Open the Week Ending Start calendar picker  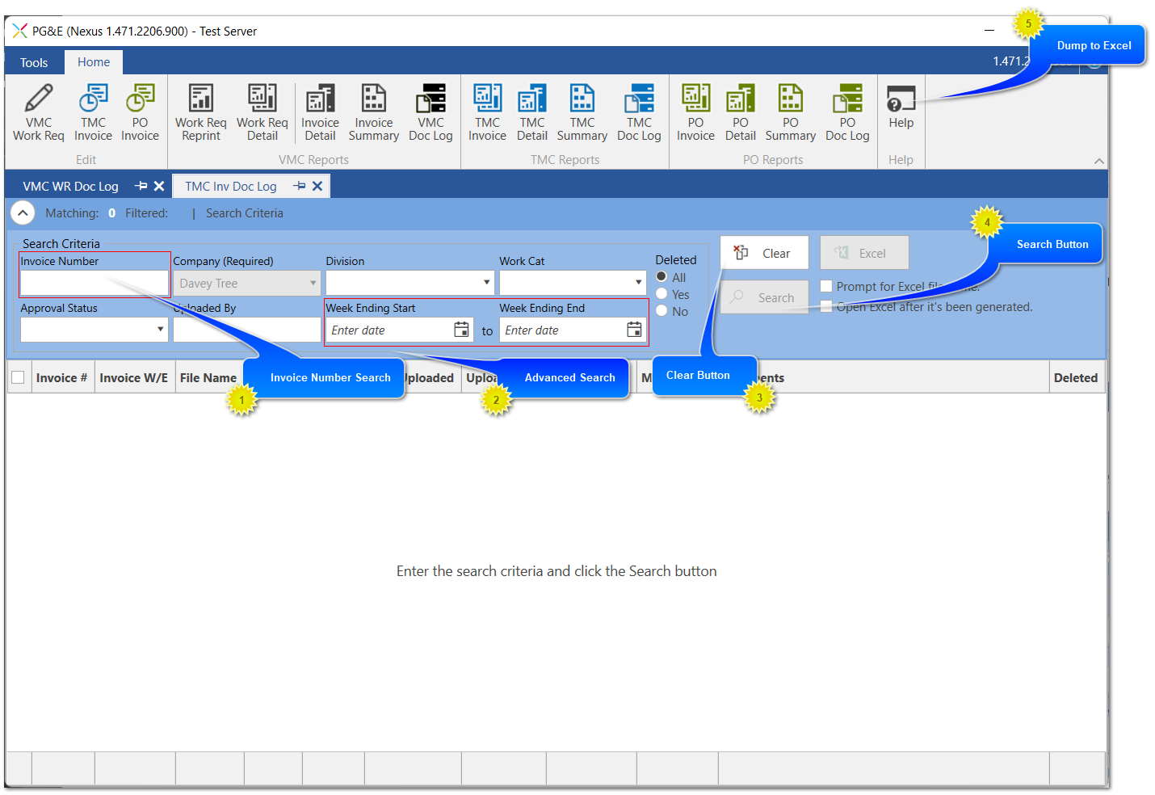[x=461, y=330]
